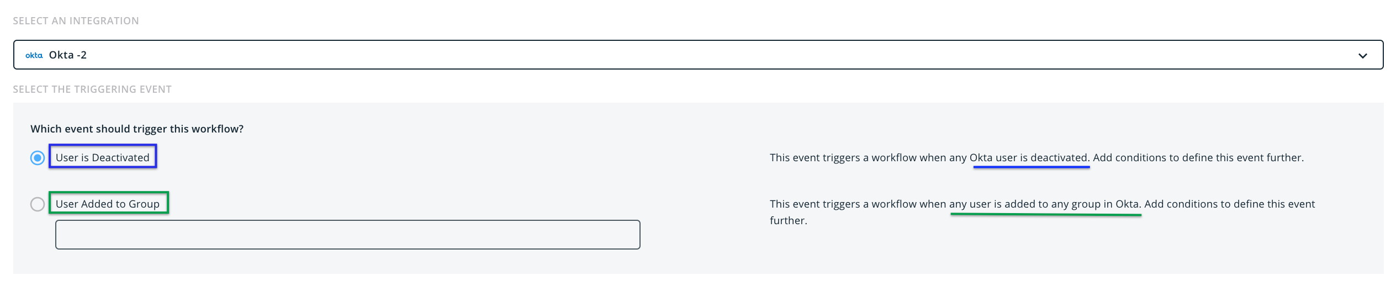Click the blue underline beneath the deactivated description
The height and width of the screenshot is (286, 1396).
pyautogui.click(x=1031, y=167)
